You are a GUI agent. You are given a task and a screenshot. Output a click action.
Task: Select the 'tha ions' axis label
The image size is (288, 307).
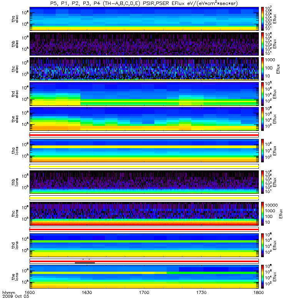point(15,151)
